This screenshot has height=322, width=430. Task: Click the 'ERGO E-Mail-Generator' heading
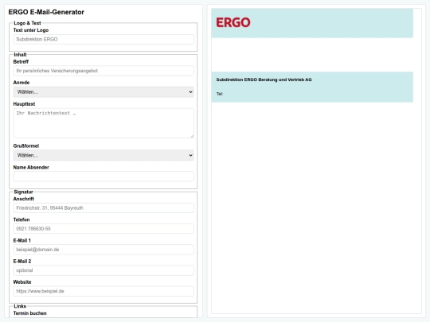click(x=46, y=12)
